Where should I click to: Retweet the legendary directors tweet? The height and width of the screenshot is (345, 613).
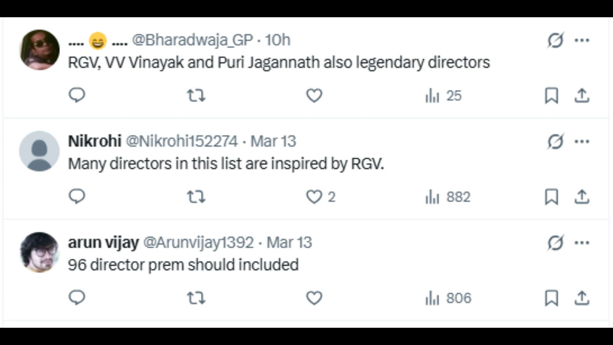[196, 96]
